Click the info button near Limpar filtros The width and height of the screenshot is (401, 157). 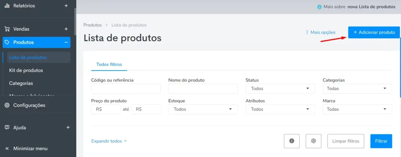291,141
